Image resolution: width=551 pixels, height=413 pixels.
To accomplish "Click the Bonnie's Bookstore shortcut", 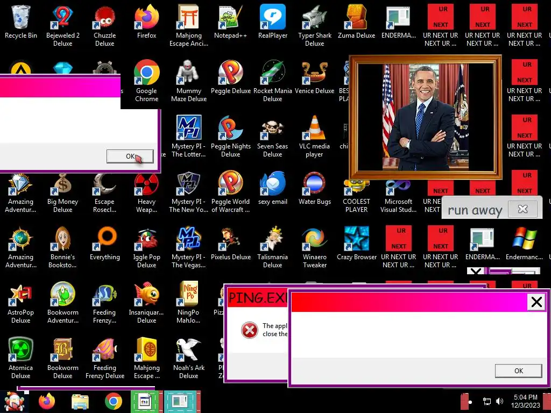I will pyautogui.click(x=62, y=248).
